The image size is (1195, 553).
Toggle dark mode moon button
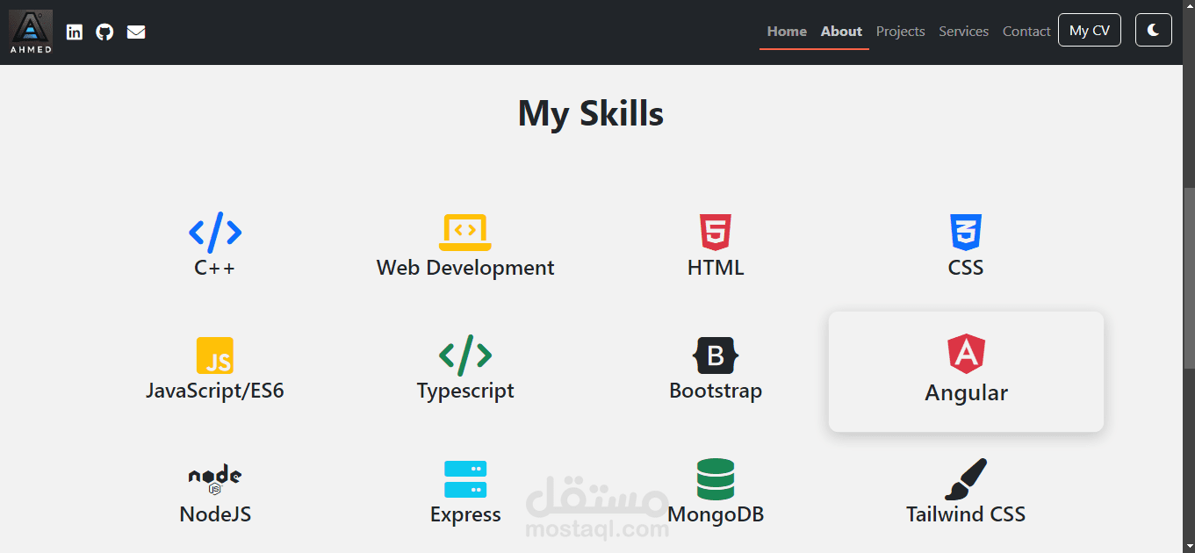1154,31
